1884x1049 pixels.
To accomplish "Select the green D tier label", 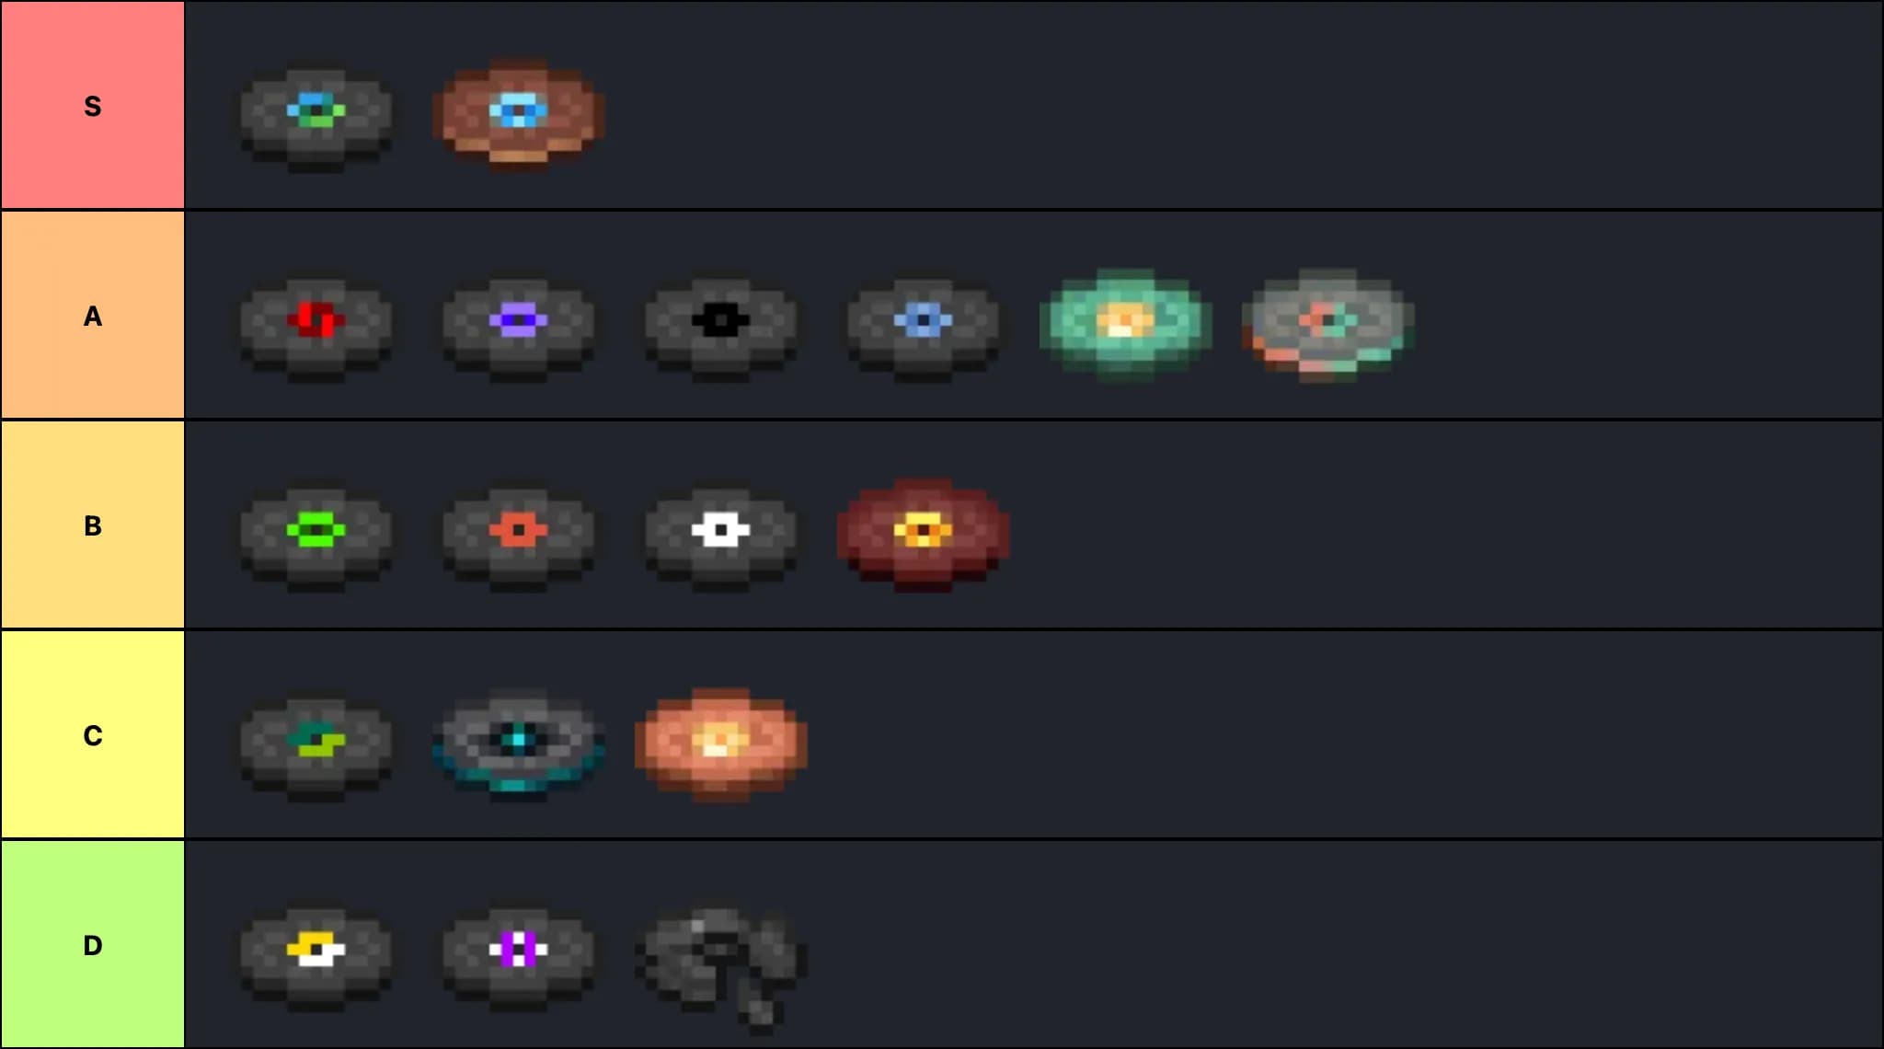I will (x=92, y=944).
